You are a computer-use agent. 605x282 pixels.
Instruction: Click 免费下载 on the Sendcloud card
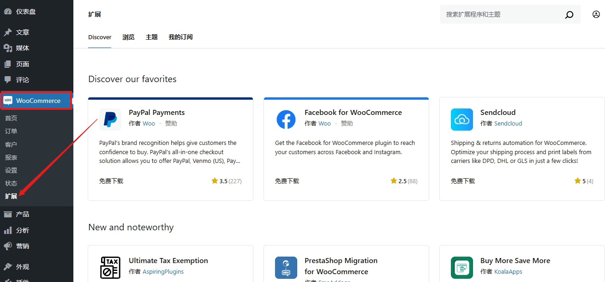[x=463, y=181]
